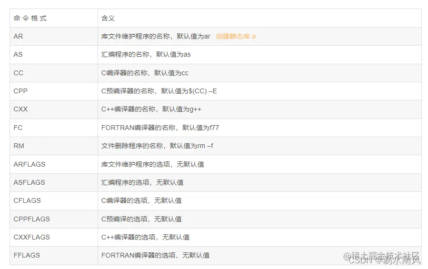The height and width of the screenshot is (269, 428).
Task: Select the 'AR' cell
Action: [x=54, y=36]
